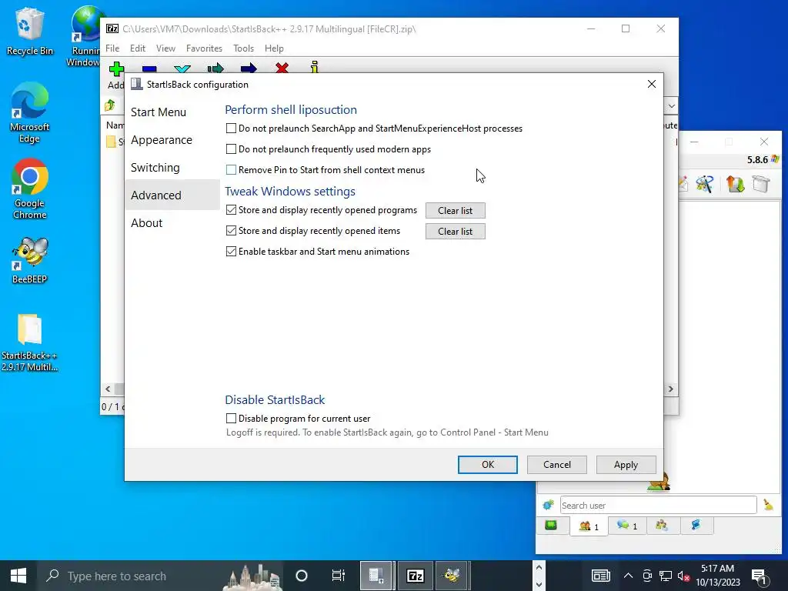Click the blue Extract minus icon in 7-Zip
788x591 pixels.
coord(149,68)
